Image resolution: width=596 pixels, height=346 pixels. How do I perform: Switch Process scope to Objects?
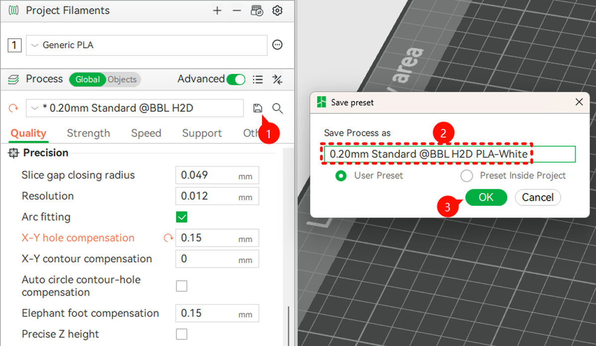122,79
